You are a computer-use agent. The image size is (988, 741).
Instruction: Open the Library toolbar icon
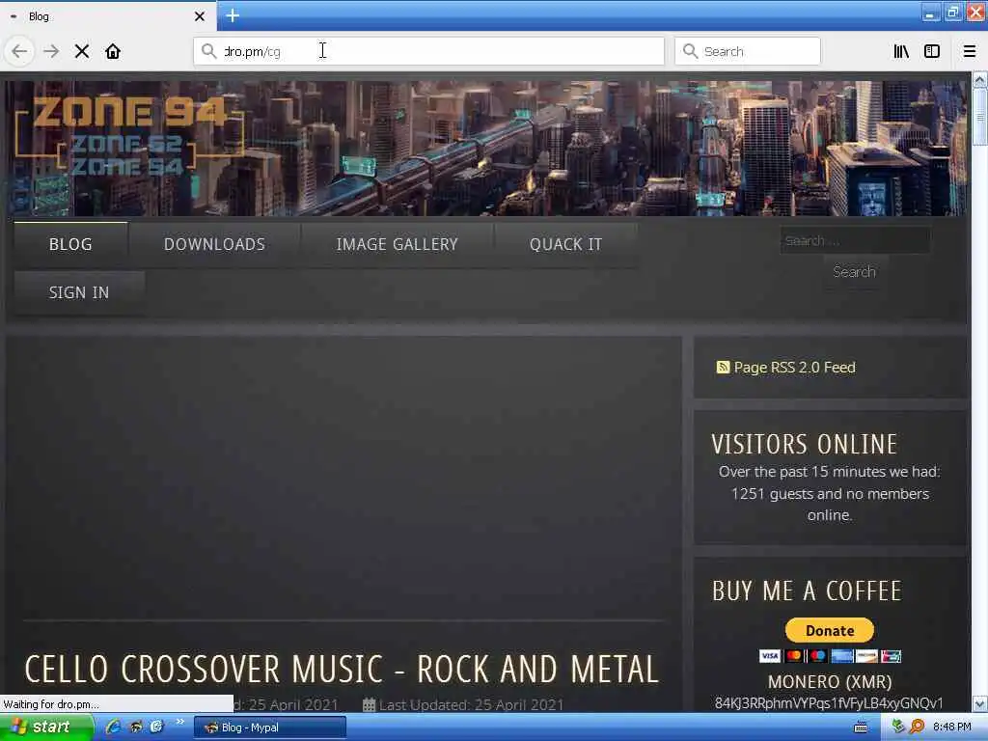click(x=901, y=51)
